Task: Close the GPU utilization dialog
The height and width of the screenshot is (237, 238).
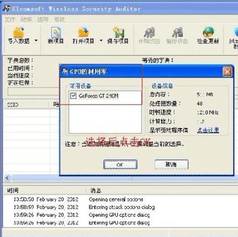Action: [227, 72]
